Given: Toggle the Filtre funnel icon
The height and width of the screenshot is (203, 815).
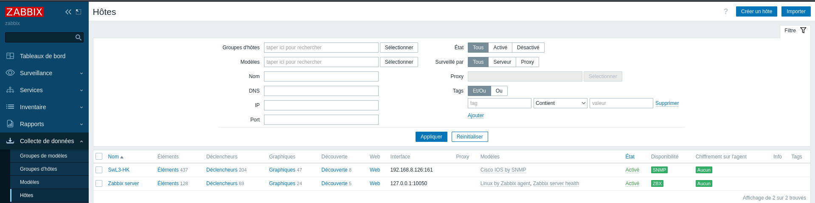Looking at the screenshot, I should click(x=803, y=31).
